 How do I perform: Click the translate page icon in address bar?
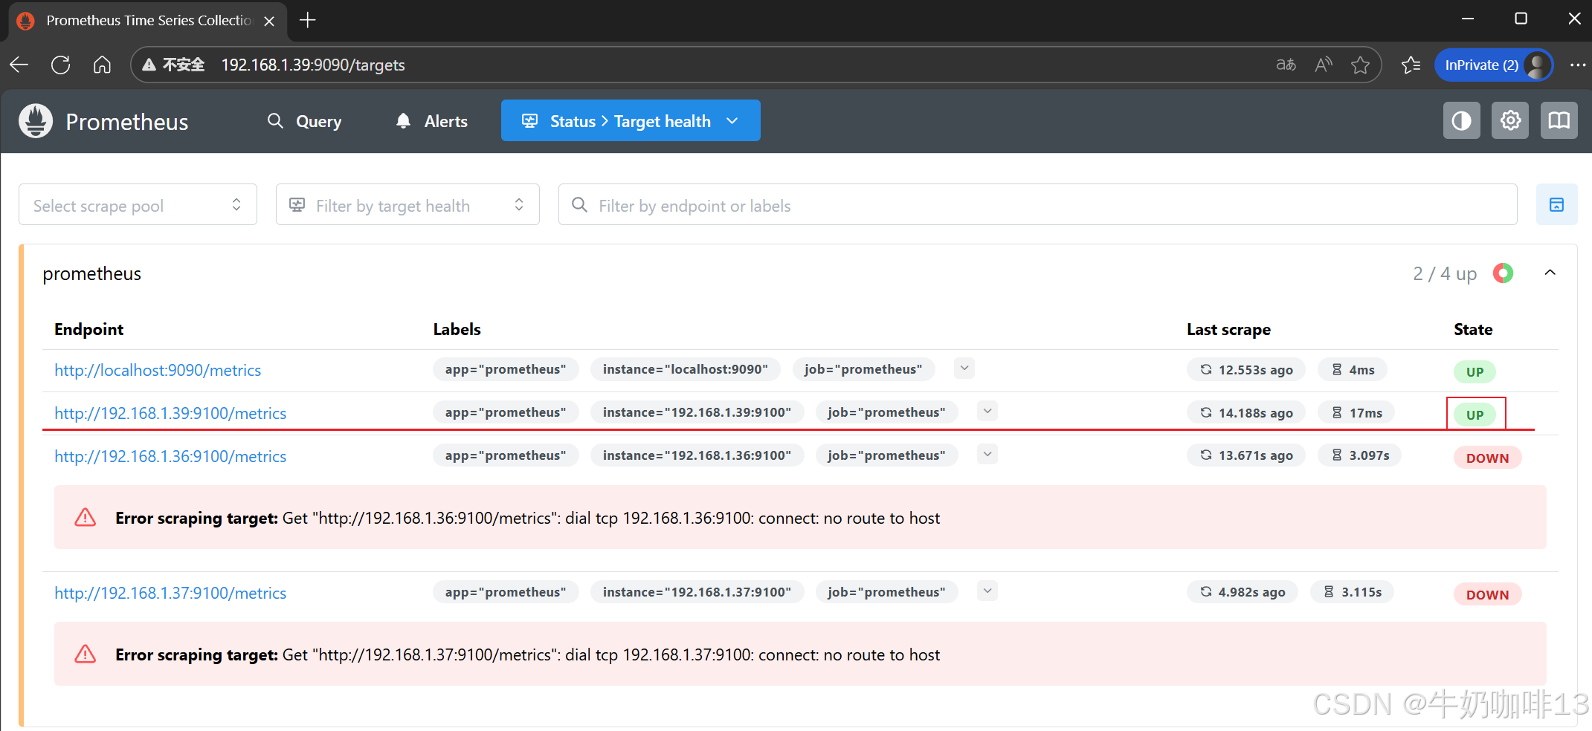(1286, 65)
